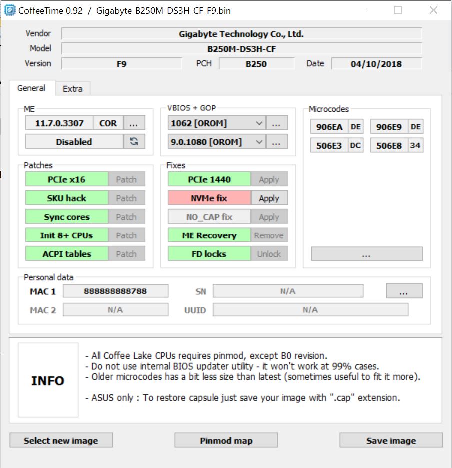Click the 506E8 microcode entry
Image resolution: width=452 pixels, height=468 pixels.
(x=389, y=145)
